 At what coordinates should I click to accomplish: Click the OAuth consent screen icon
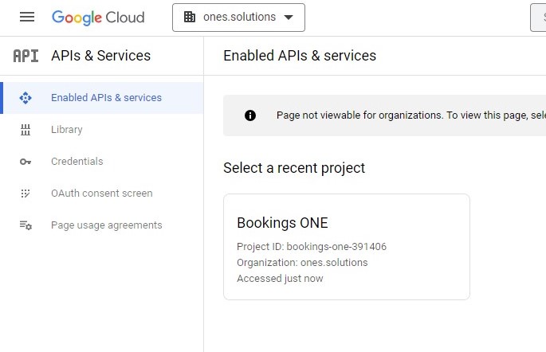[x=26, y=194]
